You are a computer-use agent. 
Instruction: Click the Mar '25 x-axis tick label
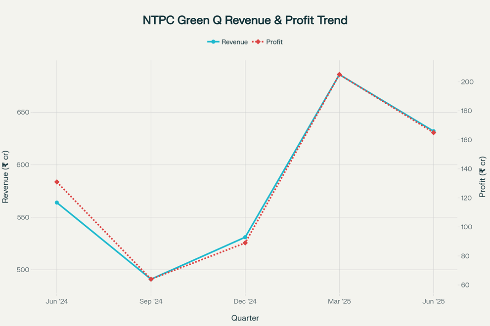(339, 301)
